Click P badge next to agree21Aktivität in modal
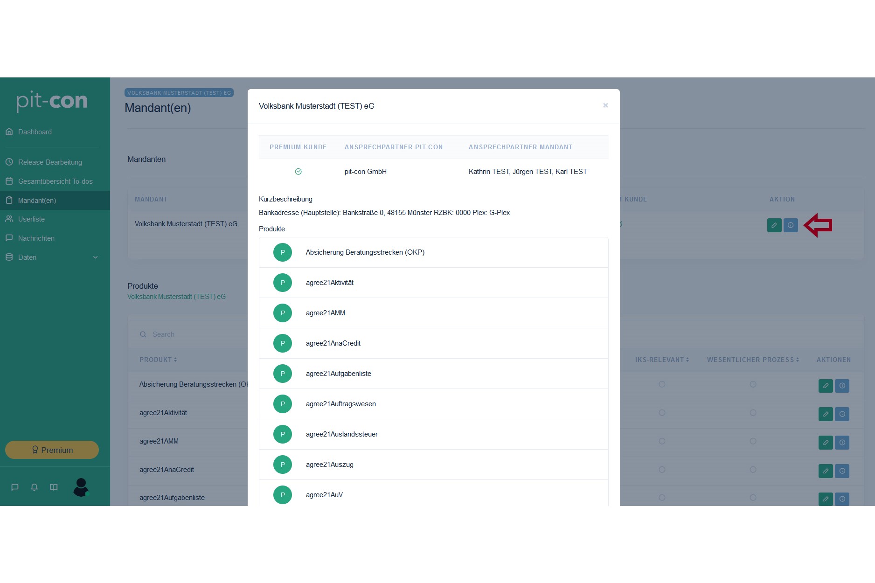 coord(283,283)
